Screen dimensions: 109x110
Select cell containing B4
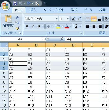pos(36,64)
